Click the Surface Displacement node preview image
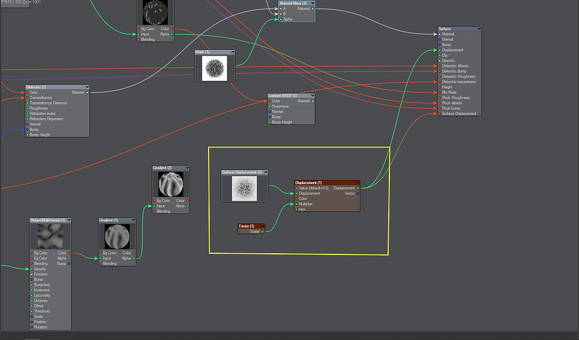The height and width of the screenshot is (340, 579). coord(243,188)
